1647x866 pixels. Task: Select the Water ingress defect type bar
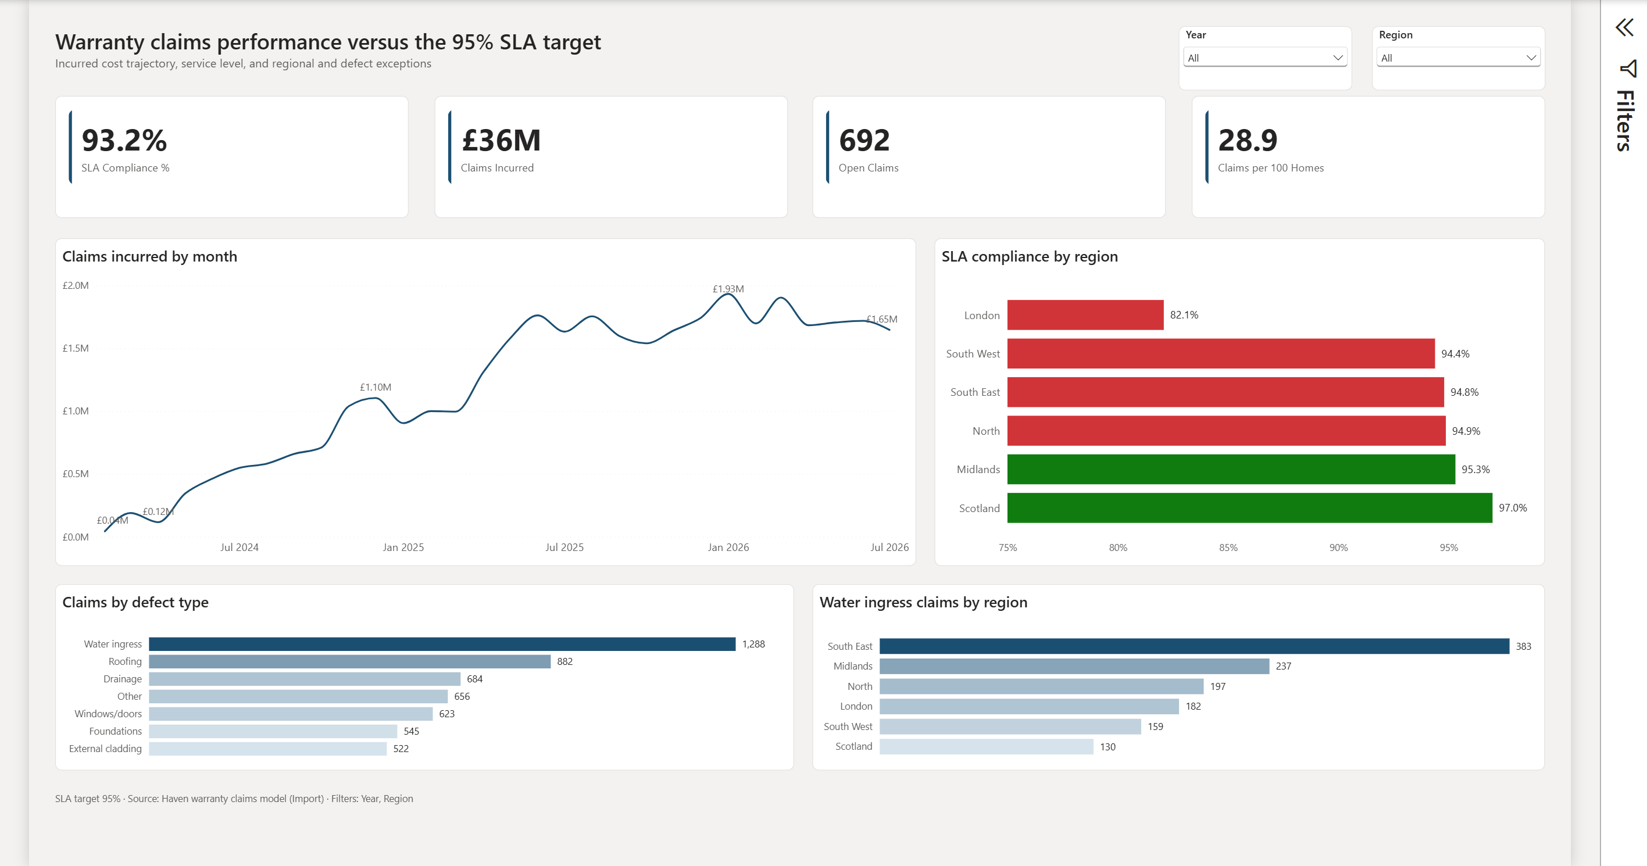point(442,643)
